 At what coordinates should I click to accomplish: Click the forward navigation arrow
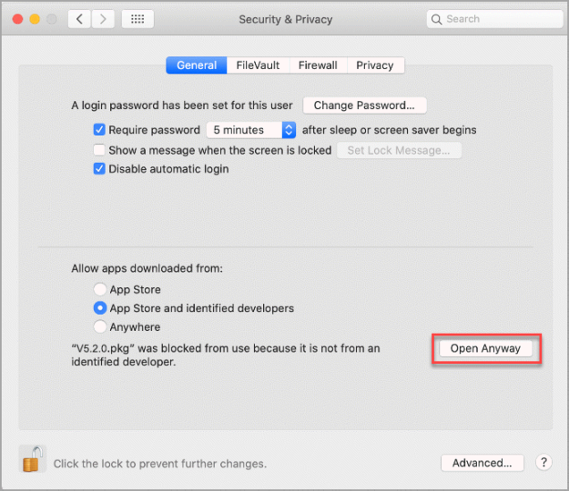click(x=103, y=19)
